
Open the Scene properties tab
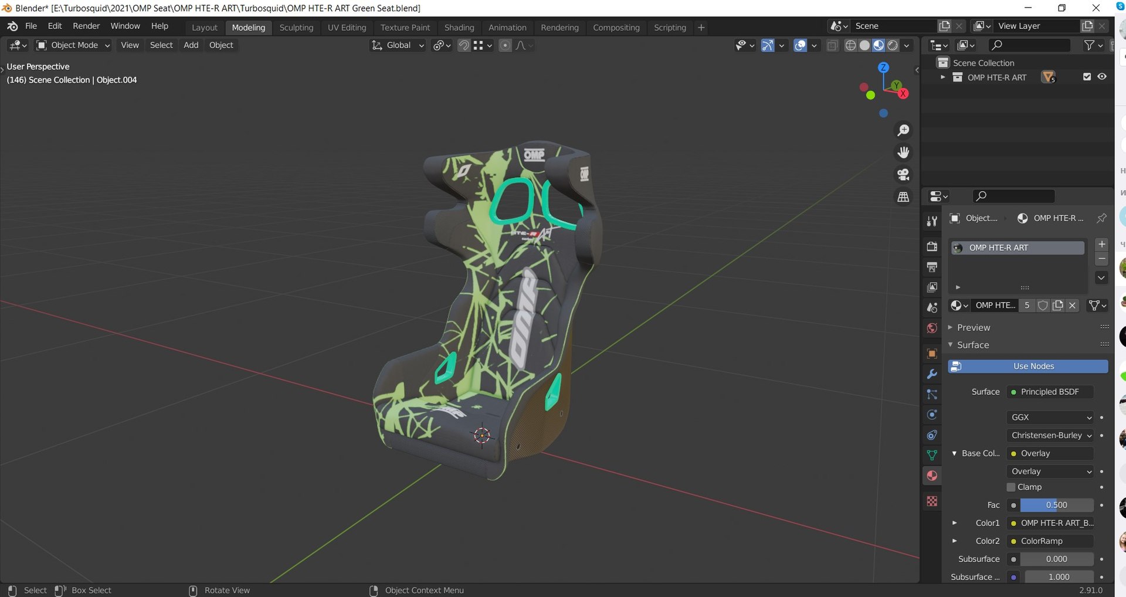[x=932, y=307]
